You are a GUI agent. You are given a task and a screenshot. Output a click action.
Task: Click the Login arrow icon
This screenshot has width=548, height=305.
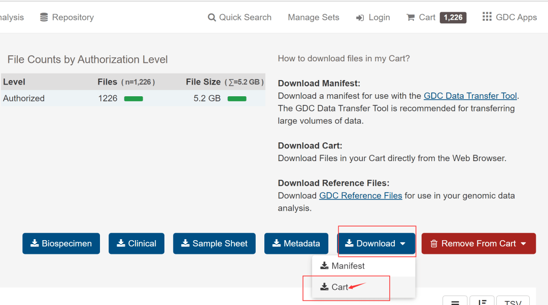pyautogui.click(x=360, y=18)
